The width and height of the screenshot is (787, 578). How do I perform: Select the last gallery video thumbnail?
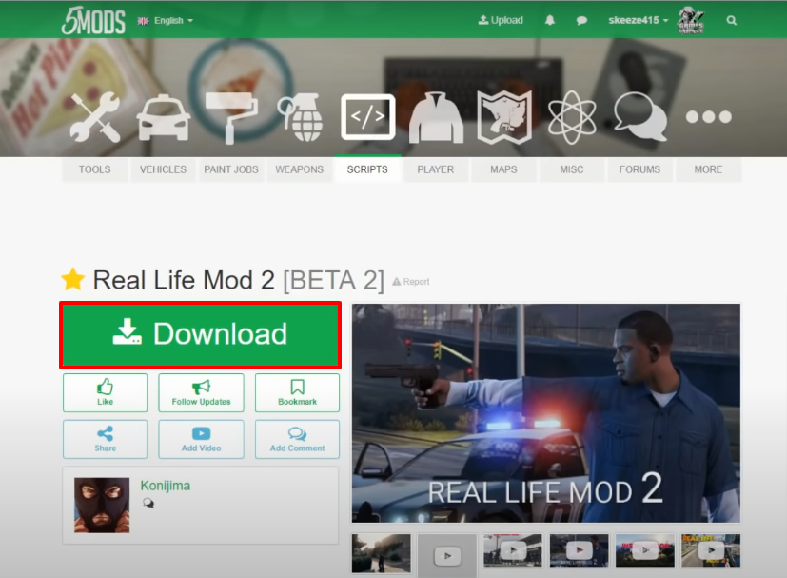point(711,550)
